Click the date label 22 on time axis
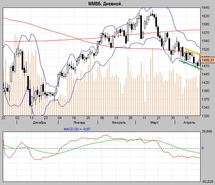 pyautogui.click(x=3, y=118)
